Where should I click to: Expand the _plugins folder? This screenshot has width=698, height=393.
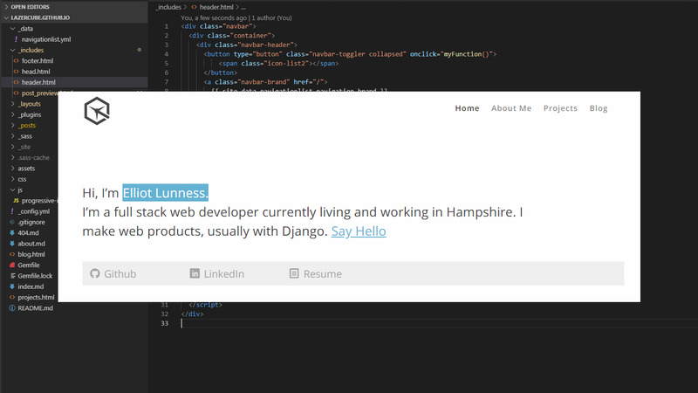point(12,114)
